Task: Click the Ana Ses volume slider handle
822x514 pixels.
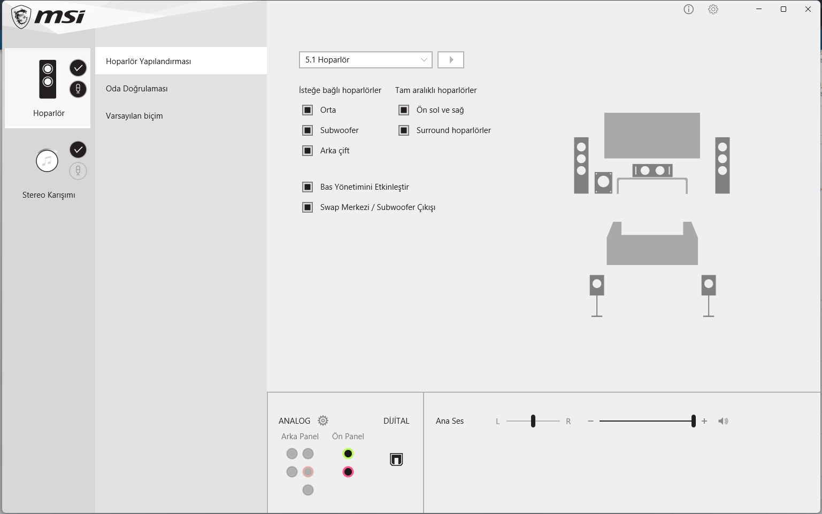Action: (694, 421)
